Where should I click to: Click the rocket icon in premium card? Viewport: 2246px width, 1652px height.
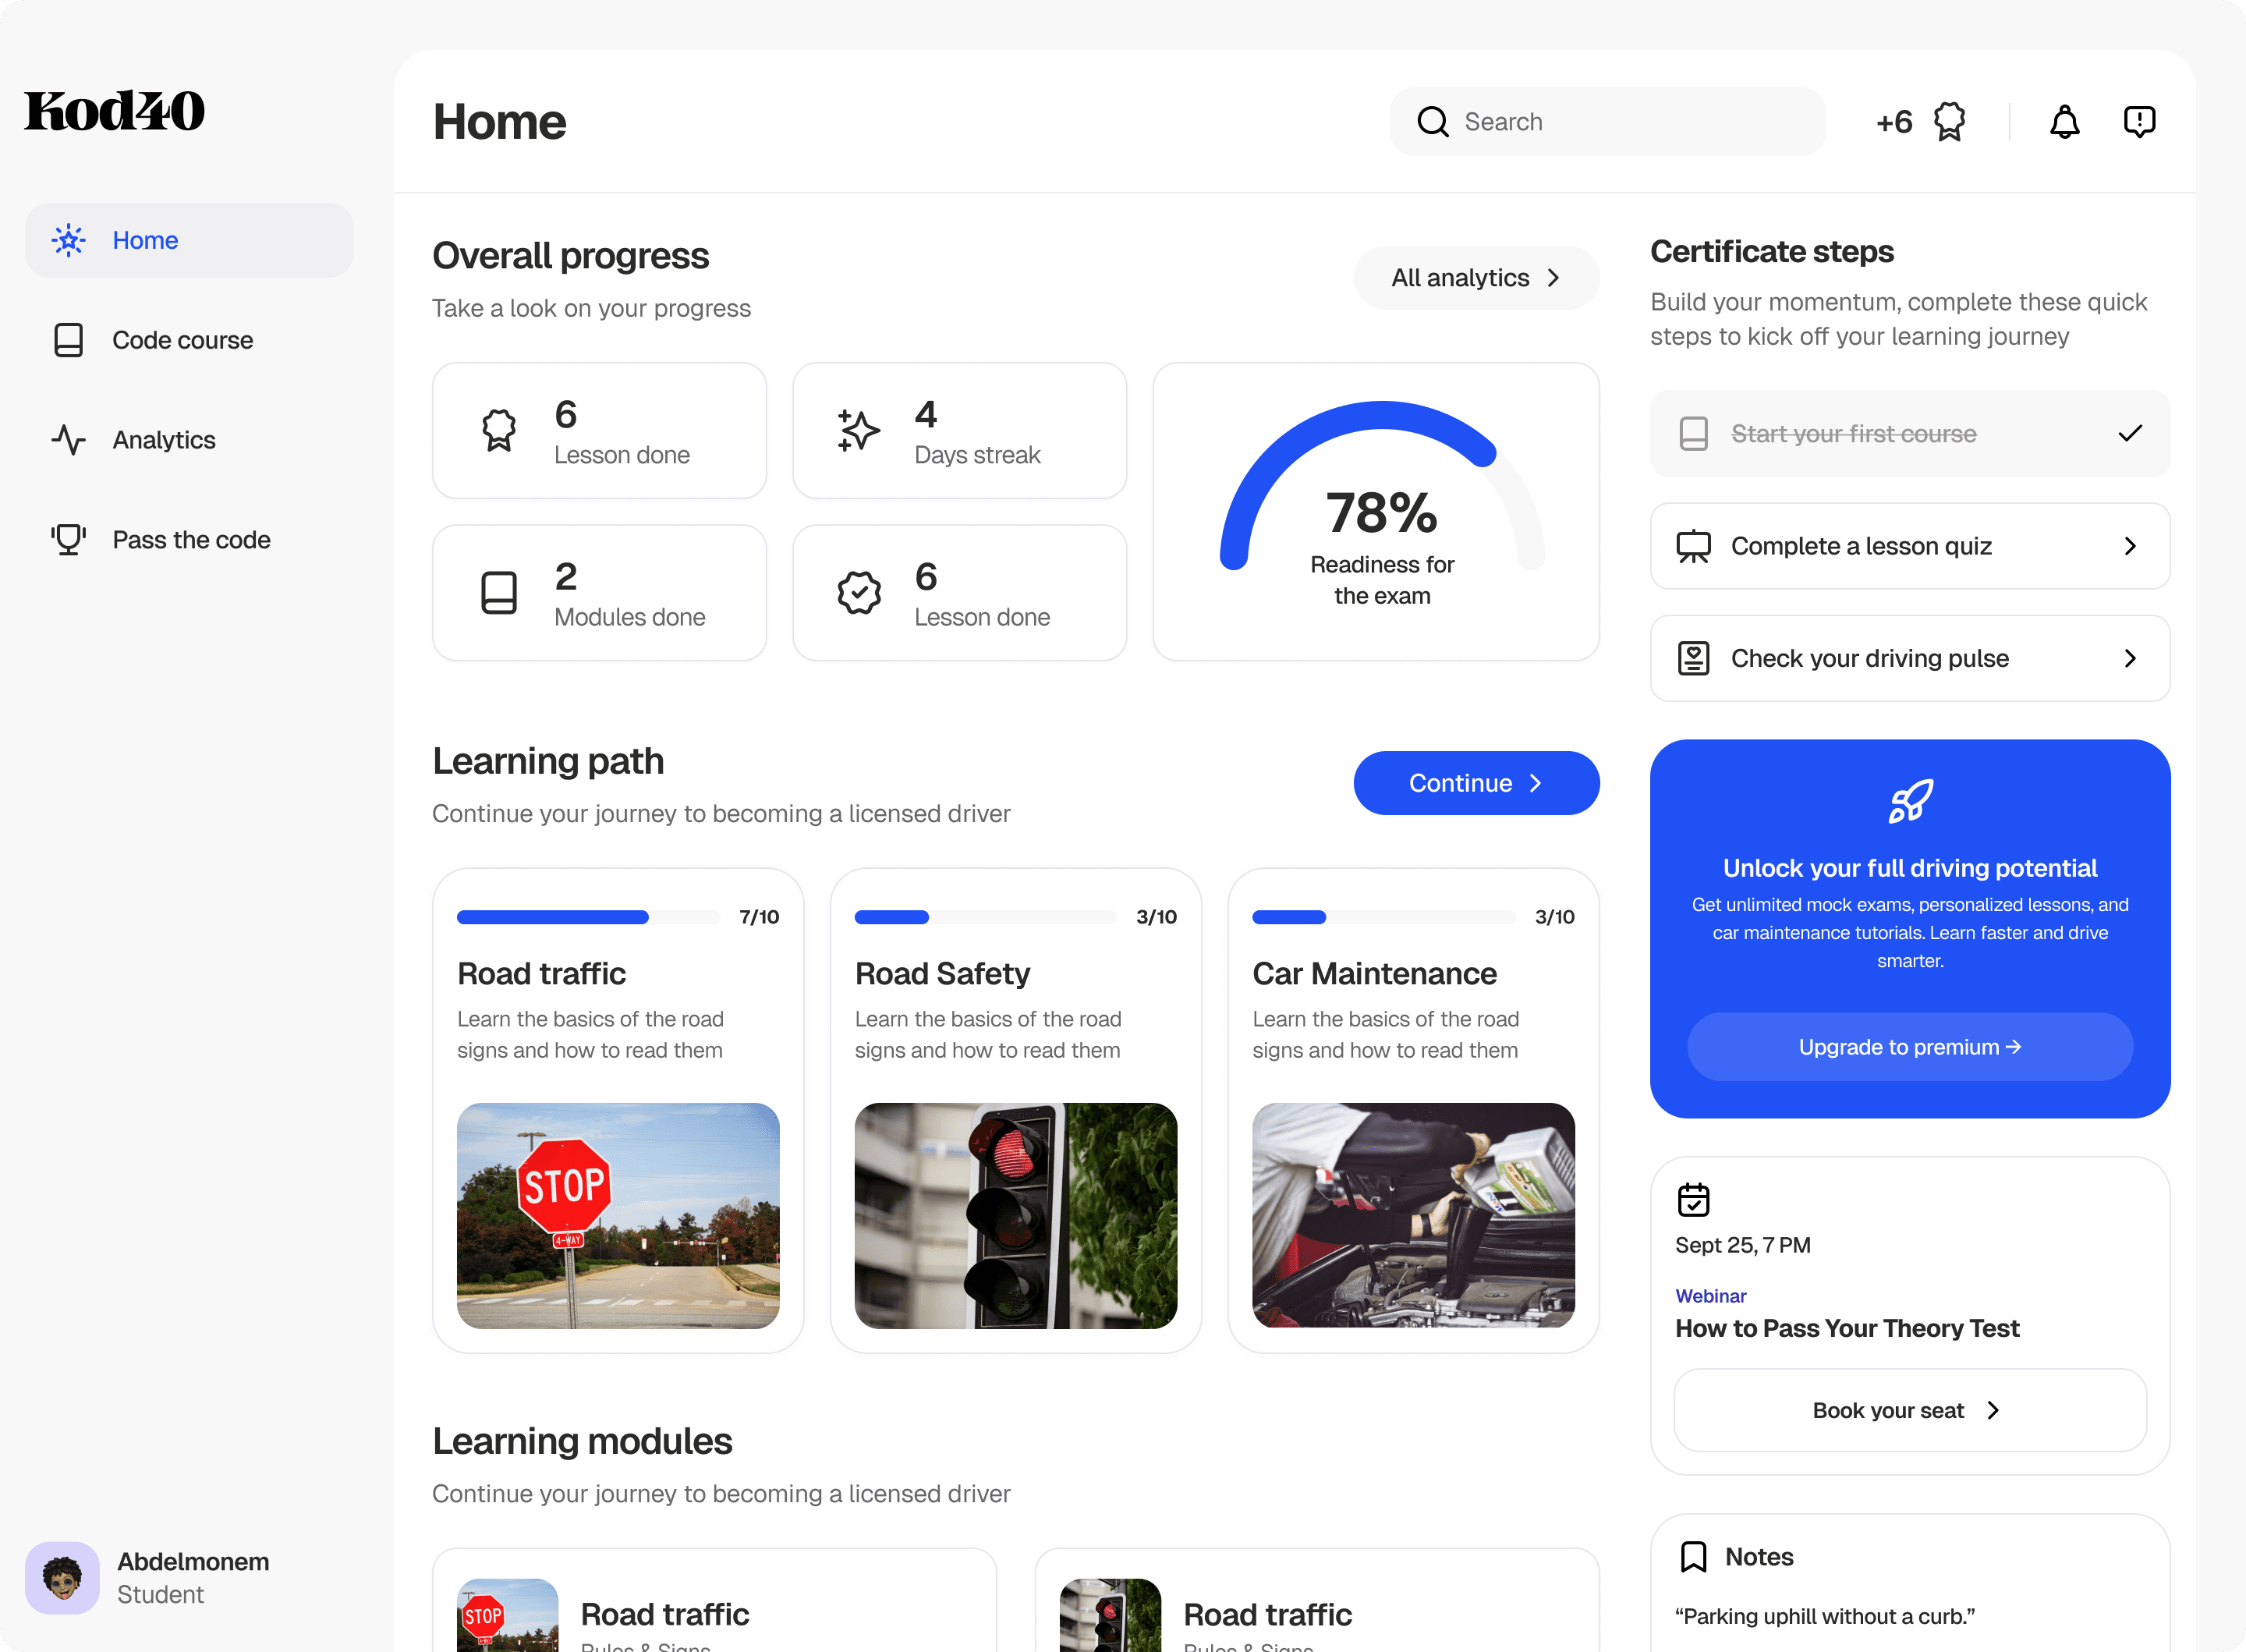coord(1909,801)
